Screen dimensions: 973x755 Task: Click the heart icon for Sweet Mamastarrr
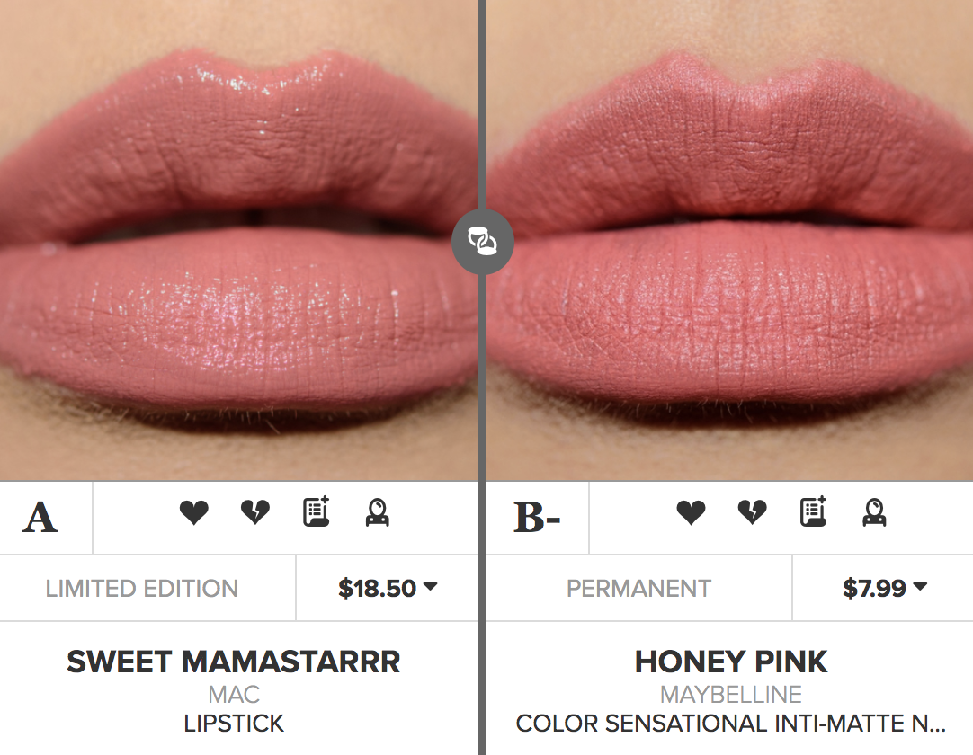pyautogui.click(x=193, y=512)
